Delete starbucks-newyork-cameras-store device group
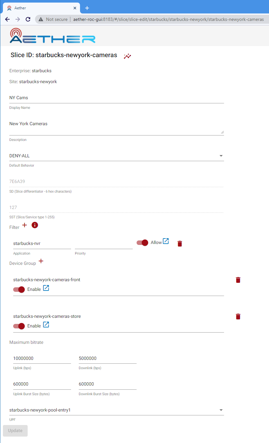 pyautogui.click(x=238, y=317)
